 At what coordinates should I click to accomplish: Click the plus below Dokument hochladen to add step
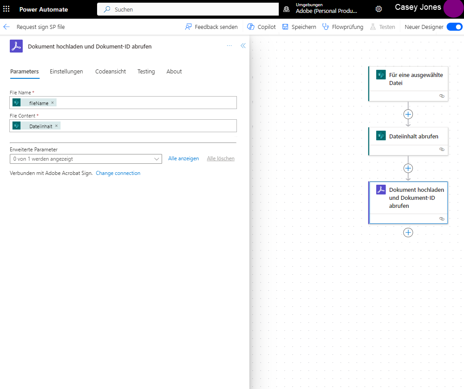click(x=408, y=232)
